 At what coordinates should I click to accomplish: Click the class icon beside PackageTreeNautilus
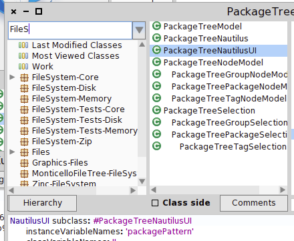pyautogui.click(x=156, y=38)
